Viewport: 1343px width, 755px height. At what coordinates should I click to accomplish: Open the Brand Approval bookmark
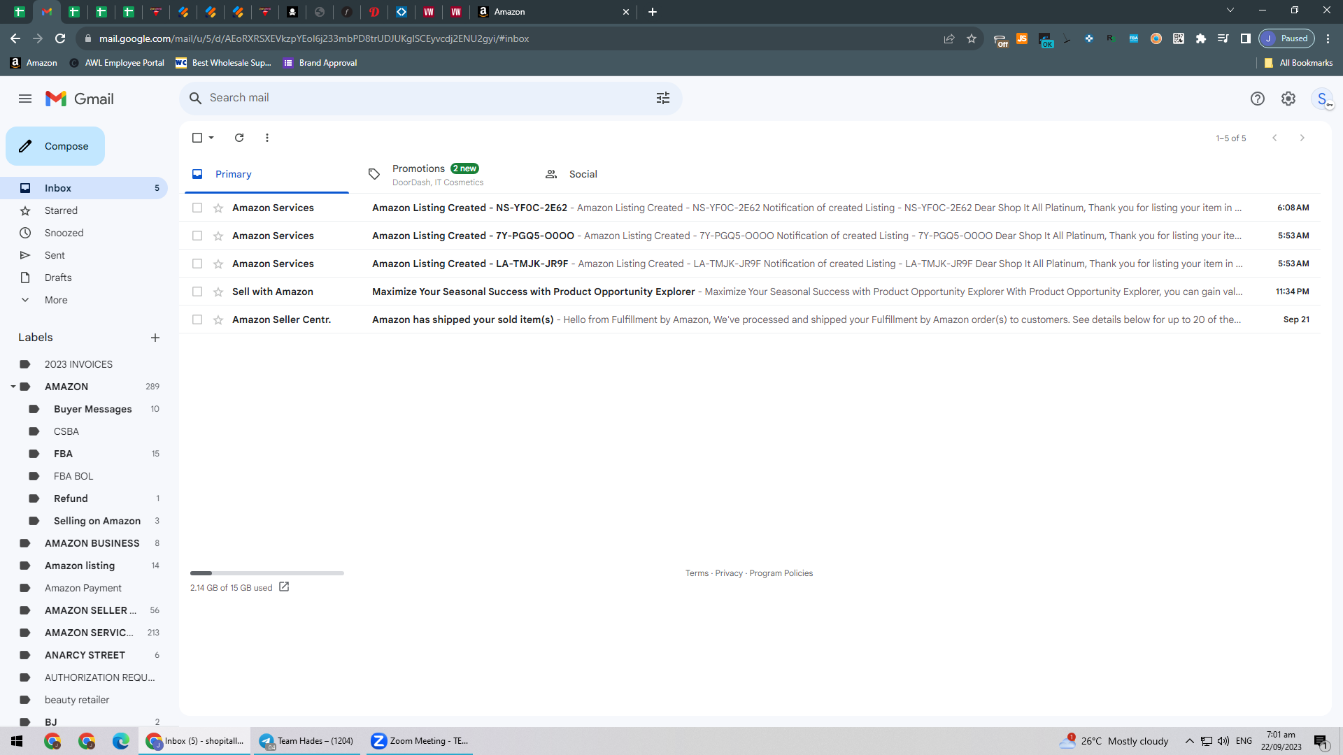320,63
